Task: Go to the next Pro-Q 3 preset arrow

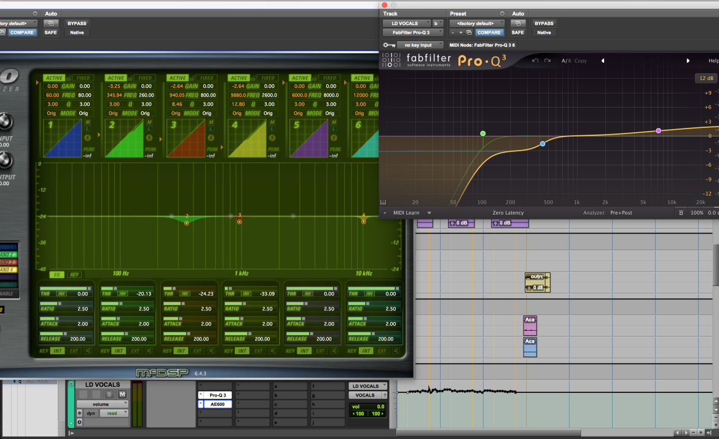Action: (x=688, y=60)
